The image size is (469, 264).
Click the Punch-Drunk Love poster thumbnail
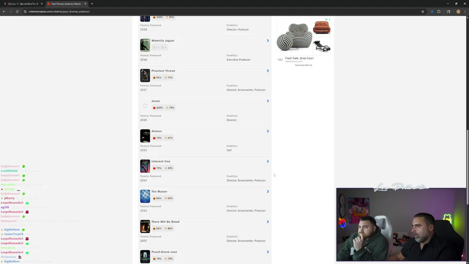pyautogui.click(x=145, y=257)
